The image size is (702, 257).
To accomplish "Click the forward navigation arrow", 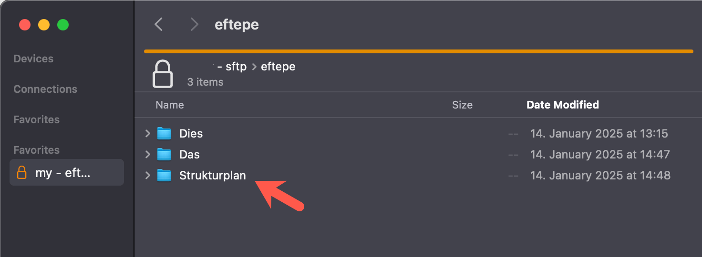I will 194,24.
